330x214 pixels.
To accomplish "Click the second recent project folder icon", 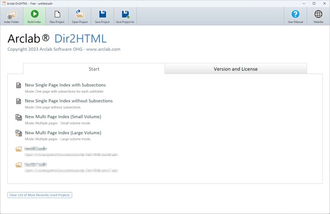I will [x=19, y=165].
